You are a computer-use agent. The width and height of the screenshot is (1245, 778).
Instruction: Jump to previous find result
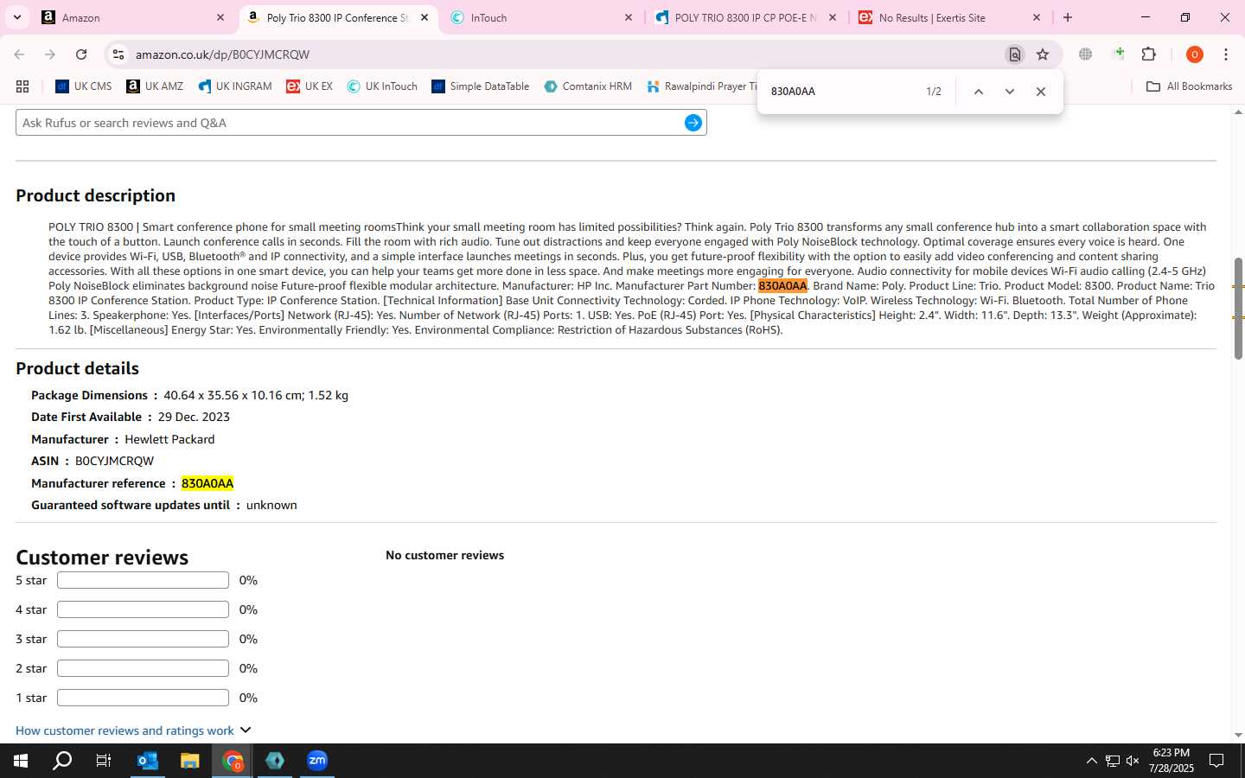pos(979,92)
